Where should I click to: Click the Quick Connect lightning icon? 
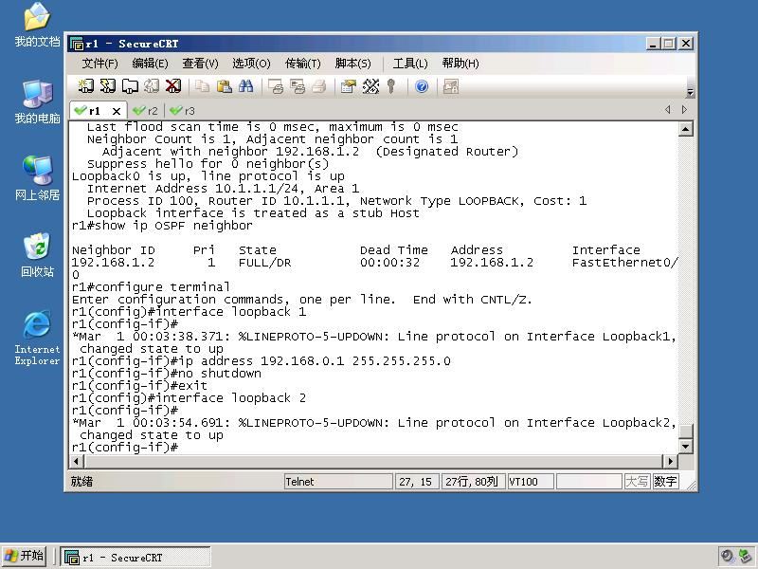tap(107, 86)
